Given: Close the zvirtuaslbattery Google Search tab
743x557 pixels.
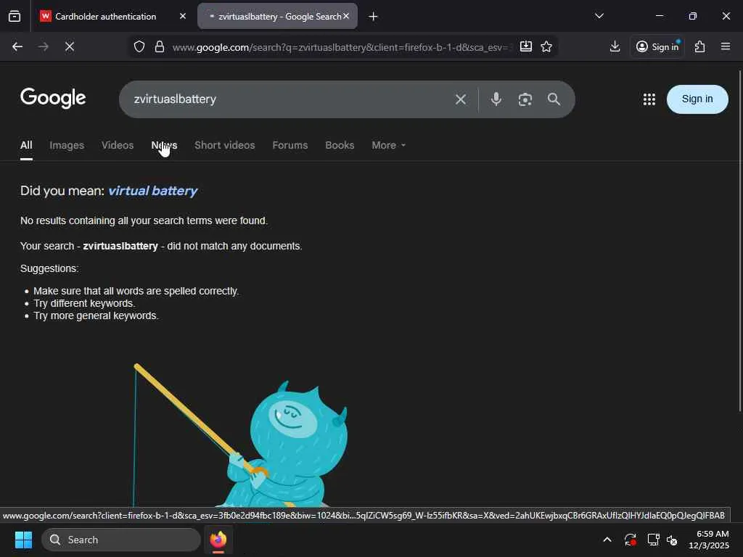Looking at the screenshot, I should coord(346,16).
